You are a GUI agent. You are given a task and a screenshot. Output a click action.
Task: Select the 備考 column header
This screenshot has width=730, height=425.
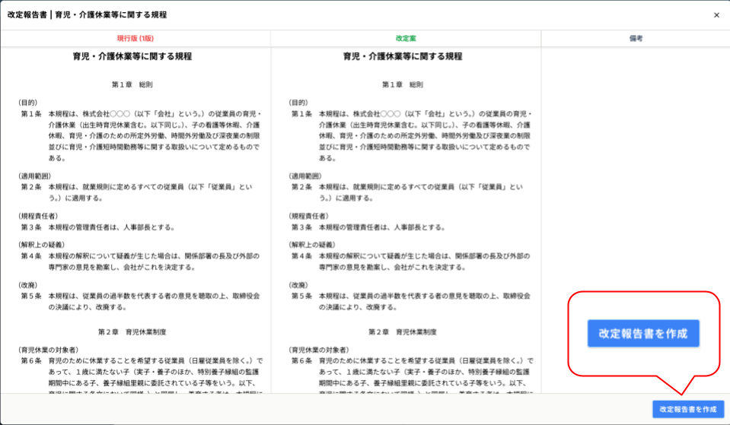point(636,38)
